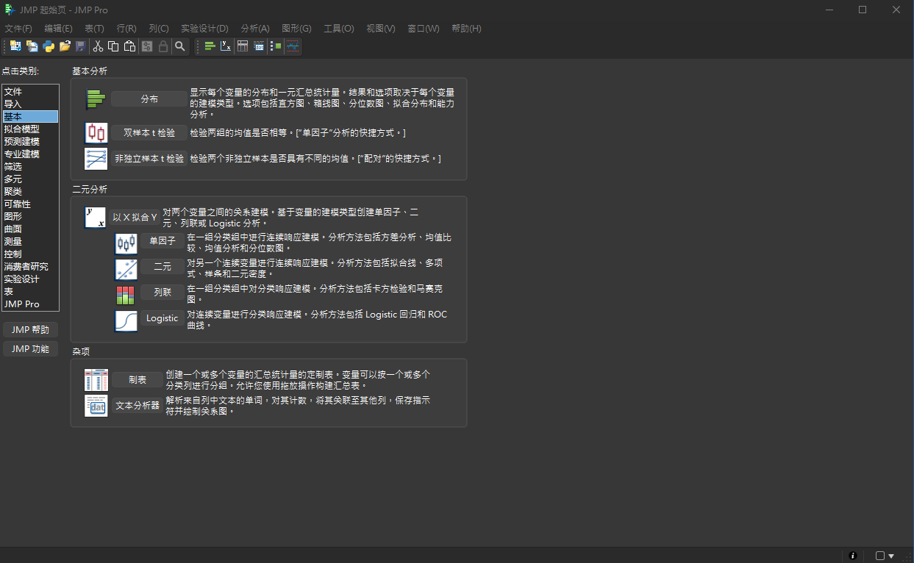Image resolution: width=914 pixels, height=563 pixels.
Task: Click the 列联 button
Action: click(x=163, y=293)
